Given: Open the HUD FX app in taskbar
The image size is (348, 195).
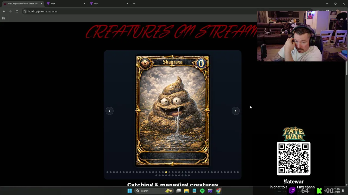Looking at the screenshot, I should coord(210,191).
